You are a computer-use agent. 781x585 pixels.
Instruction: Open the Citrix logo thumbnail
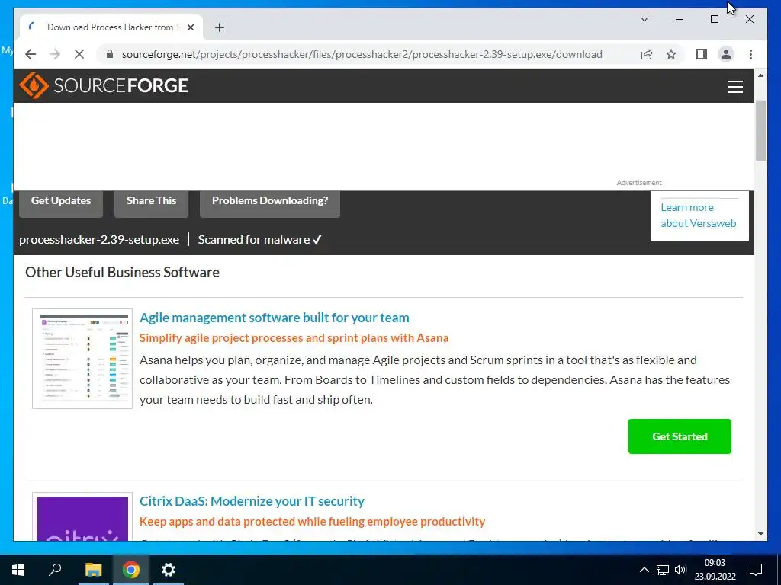point(82,517)
